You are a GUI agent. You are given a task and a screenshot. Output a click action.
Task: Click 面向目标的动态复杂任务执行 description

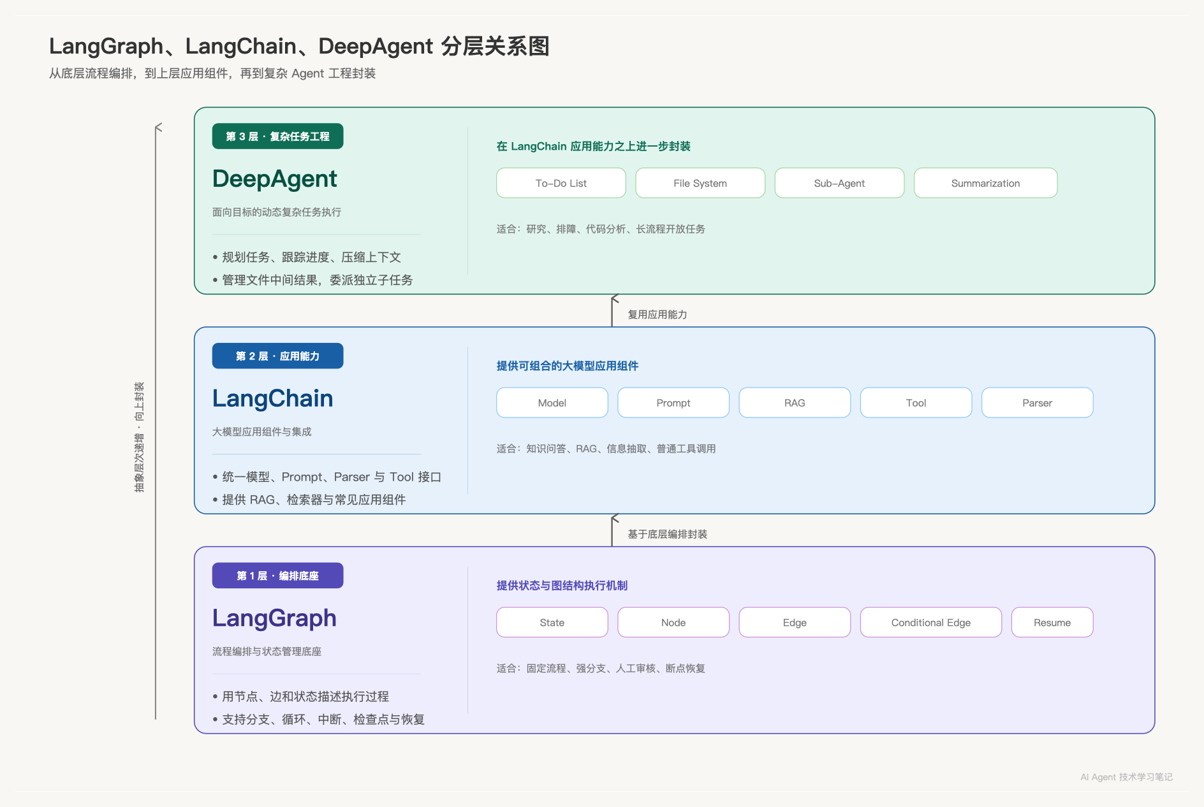click(277, 212)
